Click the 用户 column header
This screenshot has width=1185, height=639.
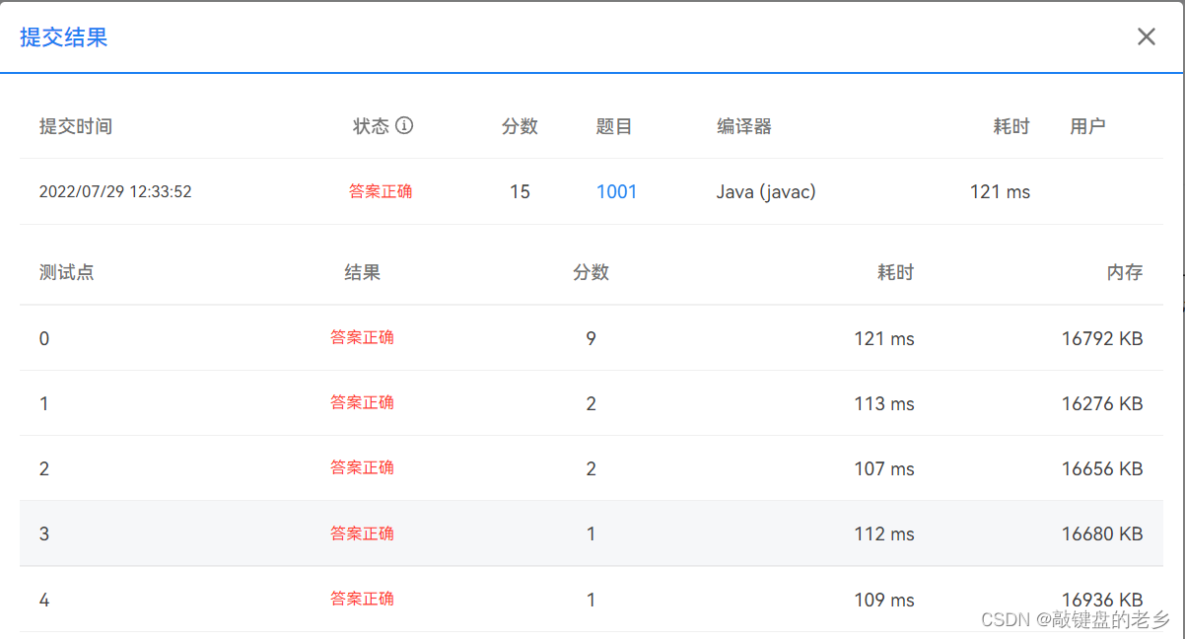coord(1087,126)
